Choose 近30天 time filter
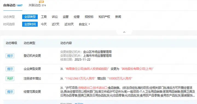The width and height of the screenshot is (197, 104). point(69,24)
